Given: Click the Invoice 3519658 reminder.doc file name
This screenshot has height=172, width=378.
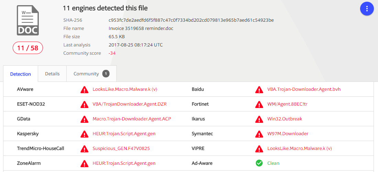Looking at the screenshot, I should point(141,28).
